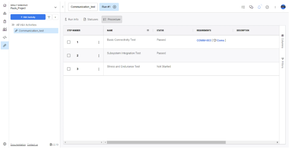Close the Run #1 tab

point(115,7)
